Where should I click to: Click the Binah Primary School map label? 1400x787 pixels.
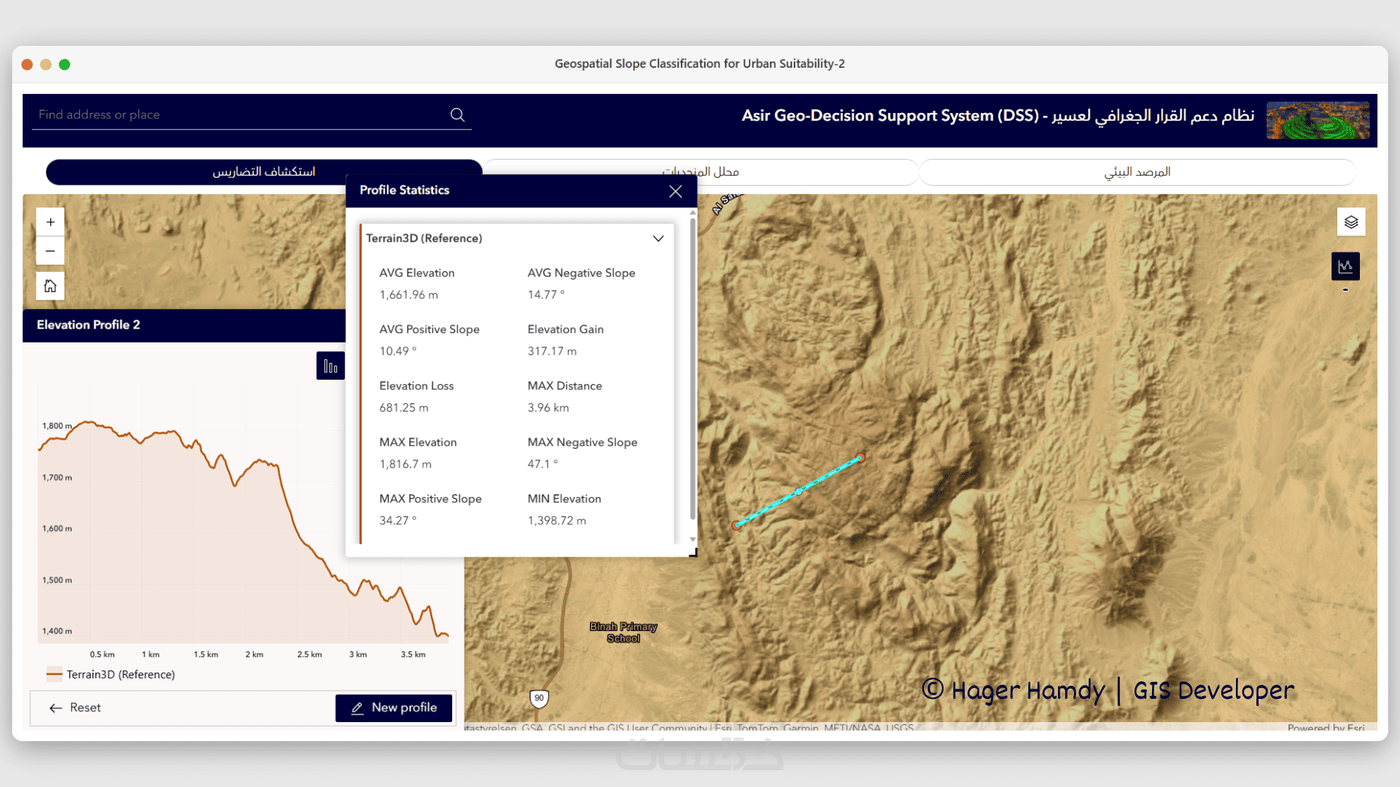623,633
